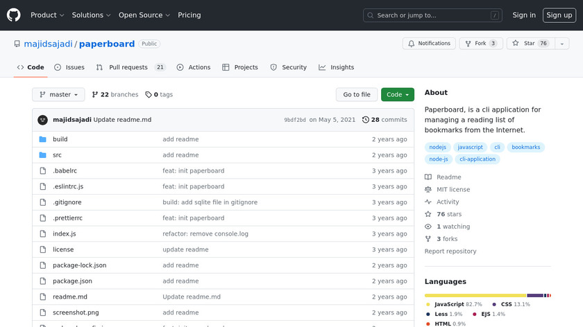Image resolution: width=583 pixels, height=327 pixels.
Task: Open the src folder
Action: click(x=57, y=155)
